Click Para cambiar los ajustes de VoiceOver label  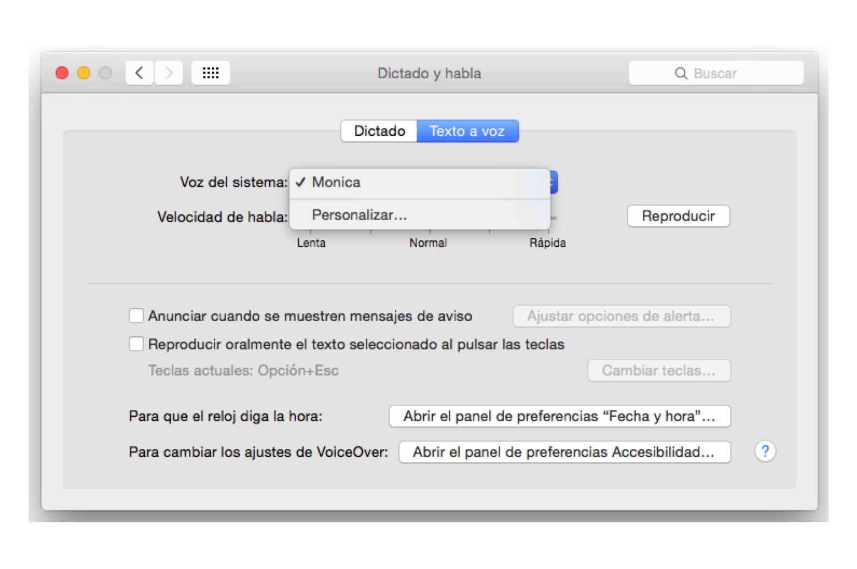258,452
